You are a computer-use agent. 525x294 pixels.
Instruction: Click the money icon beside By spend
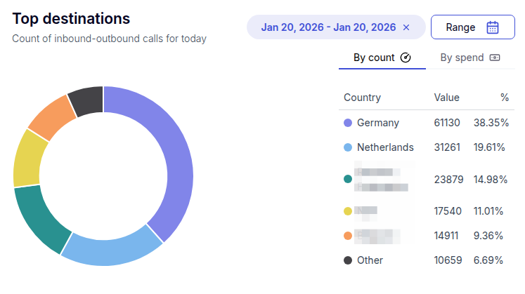point(495,58)
